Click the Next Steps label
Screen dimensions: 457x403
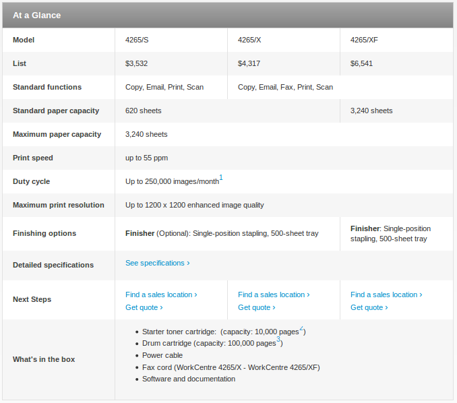coord(32,300)
